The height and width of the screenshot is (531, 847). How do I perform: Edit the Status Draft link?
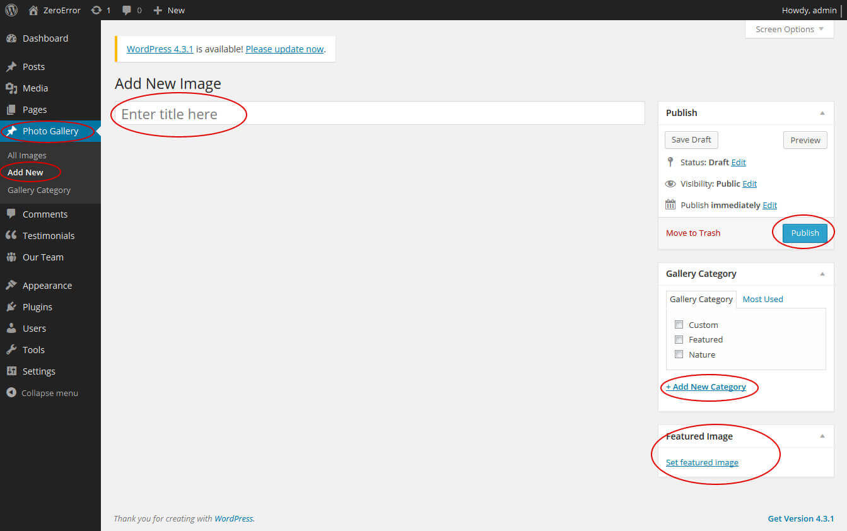[739, 162]
